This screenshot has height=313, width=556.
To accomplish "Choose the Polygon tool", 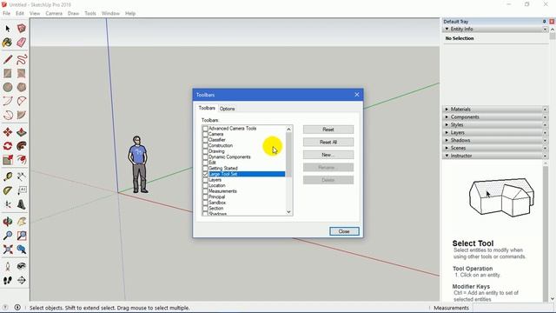I will (x=21, y=87).
